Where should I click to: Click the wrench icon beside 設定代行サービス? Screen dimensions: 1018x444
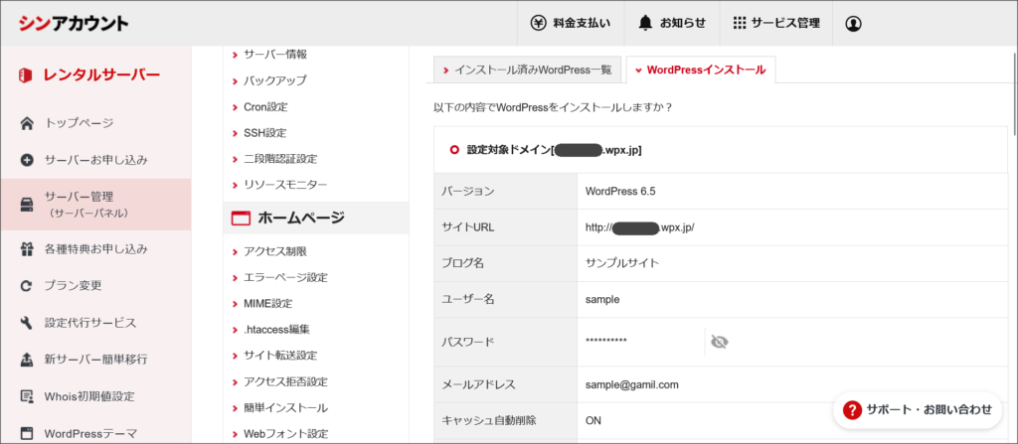(x=27, y=323)
